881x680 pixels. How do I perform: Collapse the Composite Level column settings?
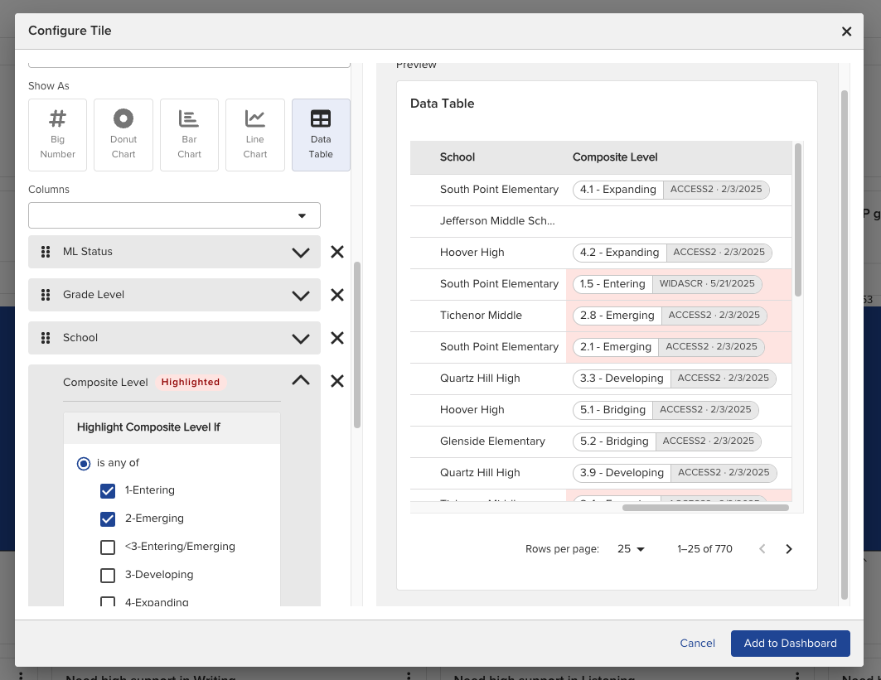301,381
